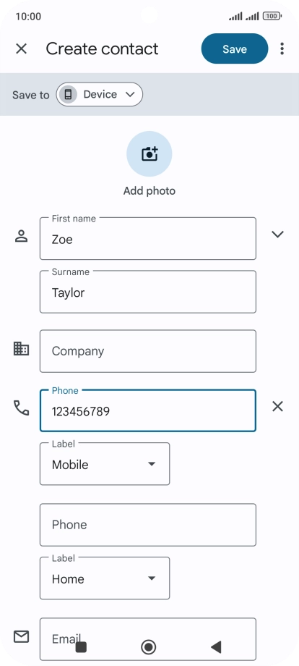Clear the phone number with the X icon
Viewport: 299px width, 666px height.
click(x=277, y=407)
